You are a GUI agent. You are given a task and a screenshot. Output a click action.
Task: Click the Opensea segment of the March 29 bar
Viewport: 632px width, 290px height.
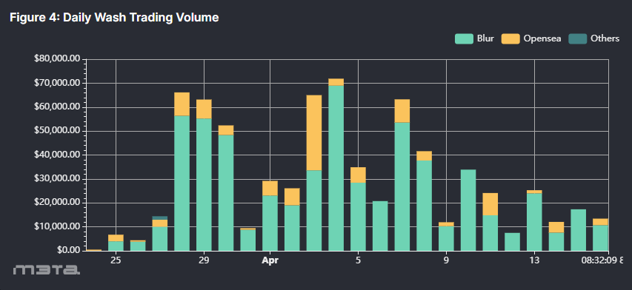pos(204,109)
